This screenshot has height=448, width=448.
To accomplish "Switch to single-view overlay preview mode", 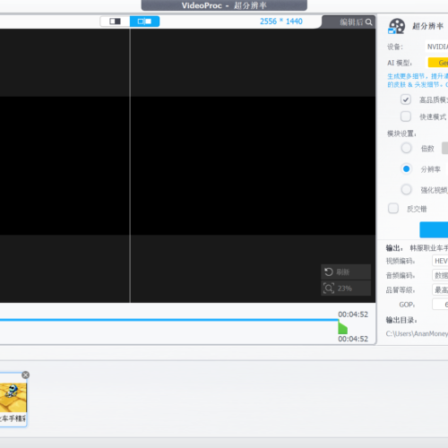I will 115,22.
